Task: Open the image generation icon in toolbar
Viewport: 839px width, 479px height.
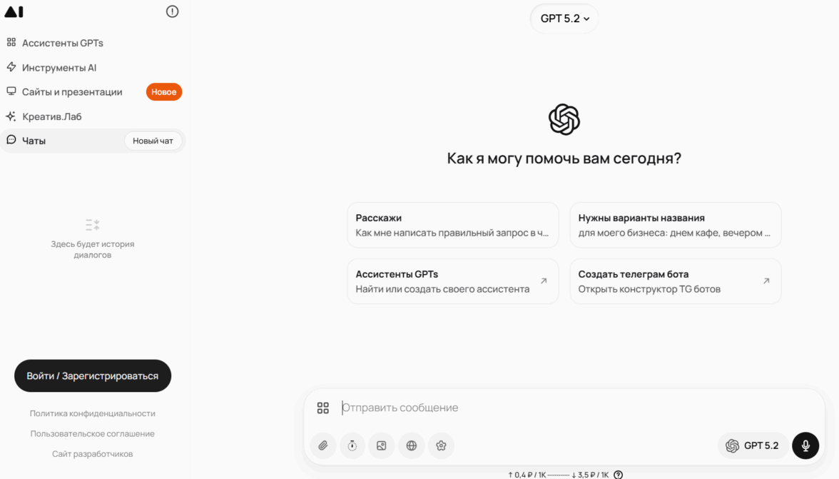Action: (382, 445)
